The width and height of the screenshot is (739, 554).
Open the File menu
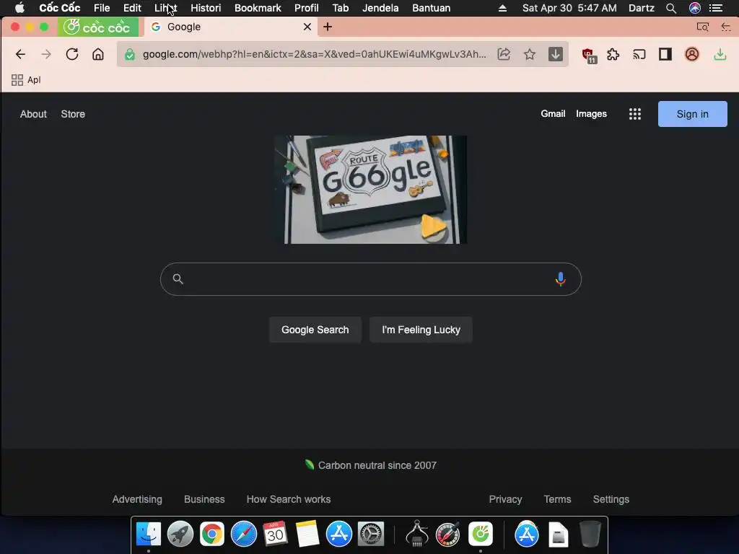tap(102, 8)
